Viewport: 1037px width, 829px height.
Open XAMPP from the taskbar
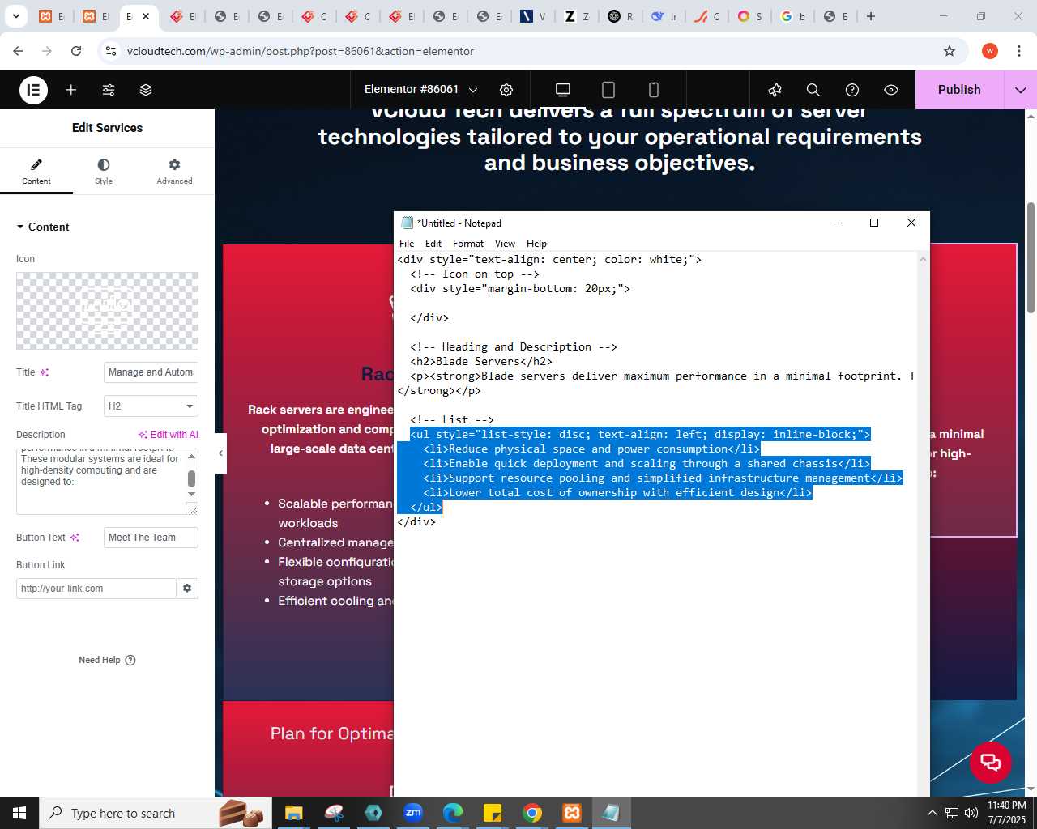coord(572,813)
